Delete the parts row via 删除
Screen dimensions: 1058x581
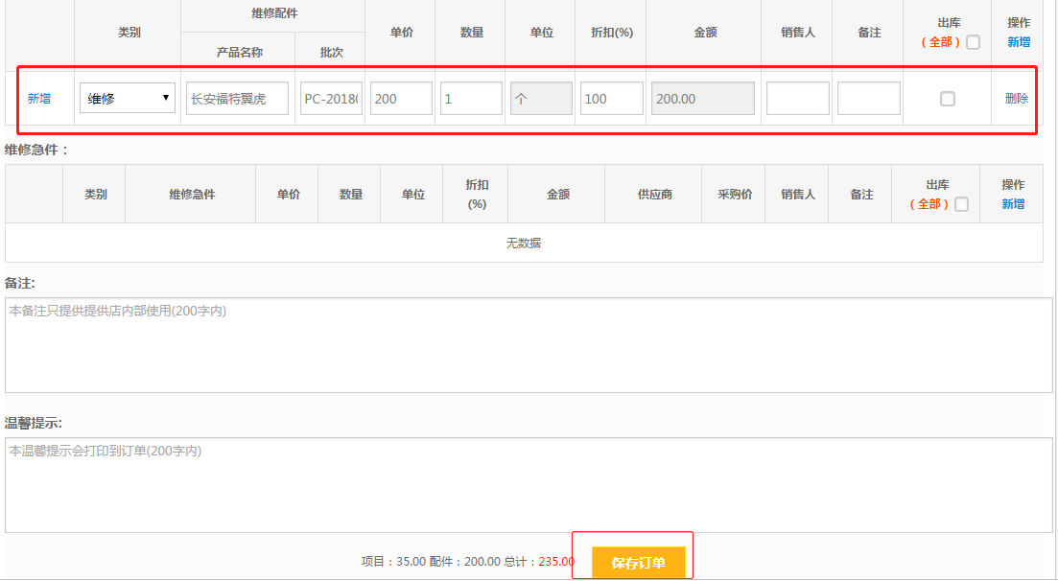coord(1016,99)
